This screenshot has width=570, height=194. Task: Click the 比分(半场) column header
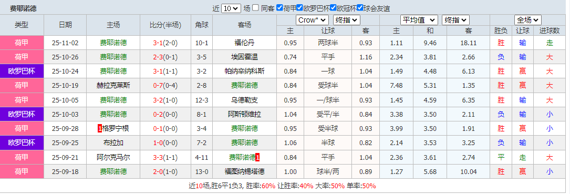click(165, 25)
